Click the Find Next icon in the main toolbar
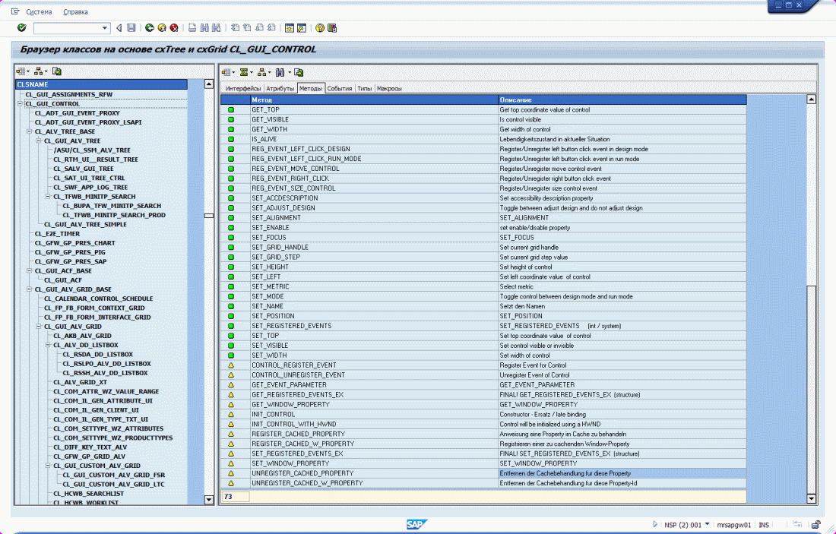Screen dimensions: 836x534 tap(216, 27)
